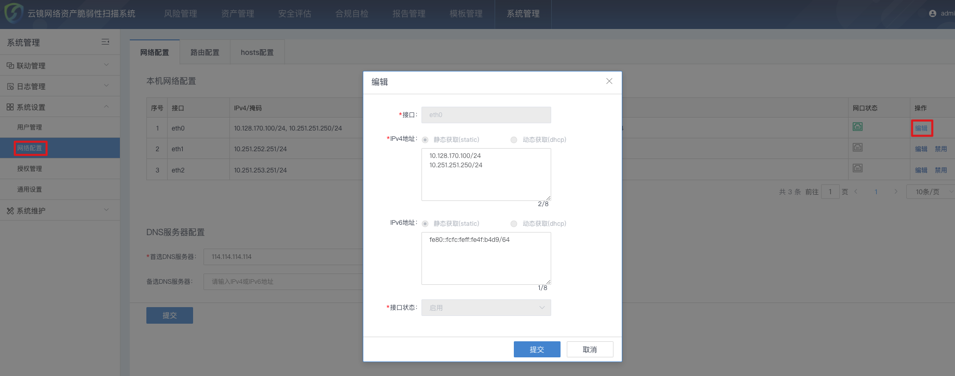Screen dimensions: 955x376
Task: Submit the DNS配置 with the page 提交 button
Action: (x=170, y=315)
